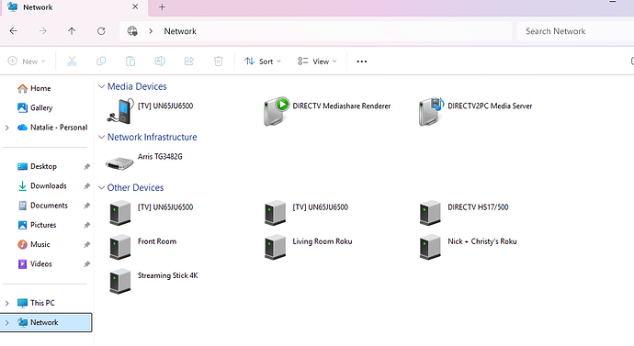Unpin Desktop using its pin icon

86,166
